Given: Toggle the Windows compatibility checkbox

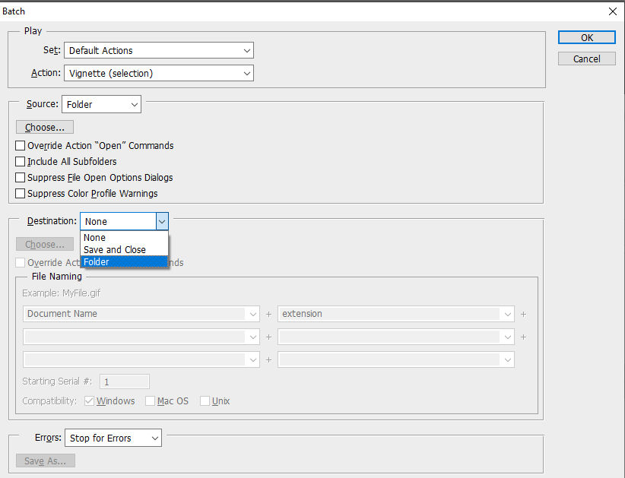Looking at the screenshot, I should 89,401.
